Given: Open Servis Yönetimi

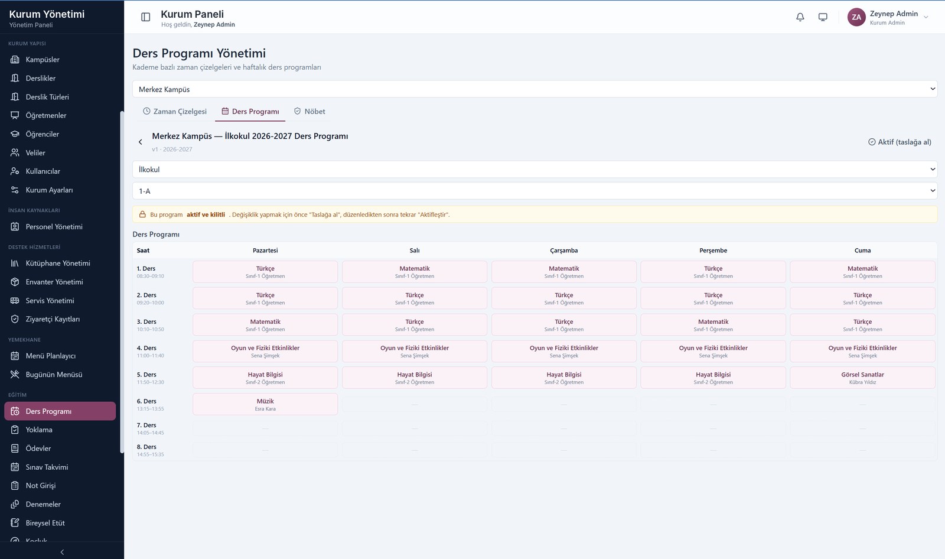Looking at the screenshot, I should 60,301.
